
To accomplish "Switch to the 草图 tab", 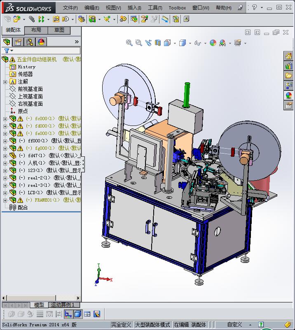I will (x=59, y=30).
